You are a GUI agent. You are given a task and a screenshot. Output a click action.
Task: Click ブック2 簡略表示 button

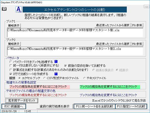pyautogui.click(x=14, y=44)
